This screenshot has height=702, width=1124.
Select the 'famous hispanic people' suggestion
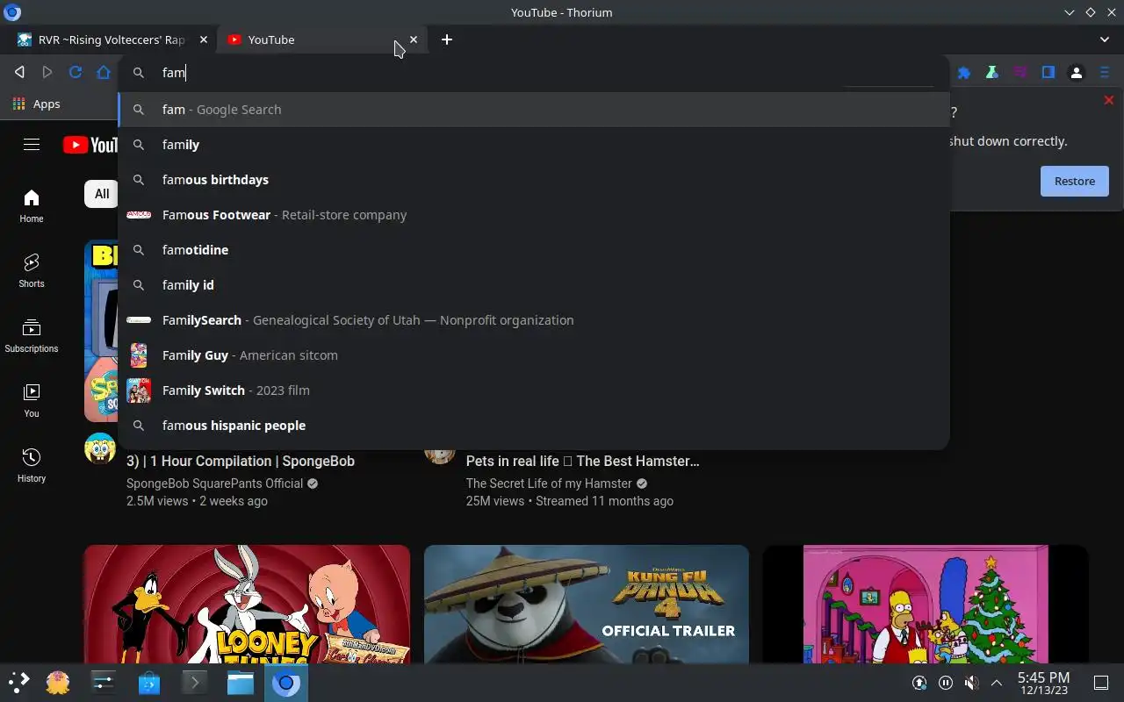click(534, 426)
